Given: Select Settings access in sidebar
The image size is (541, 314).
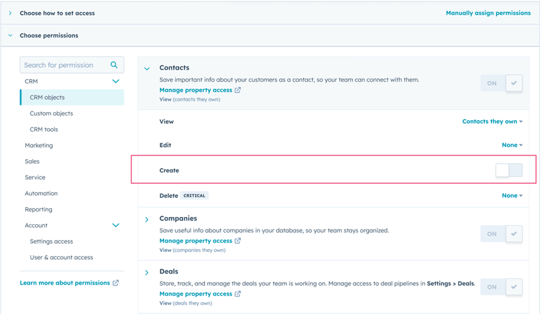Looking at the screenshot, I should point(51,241).
